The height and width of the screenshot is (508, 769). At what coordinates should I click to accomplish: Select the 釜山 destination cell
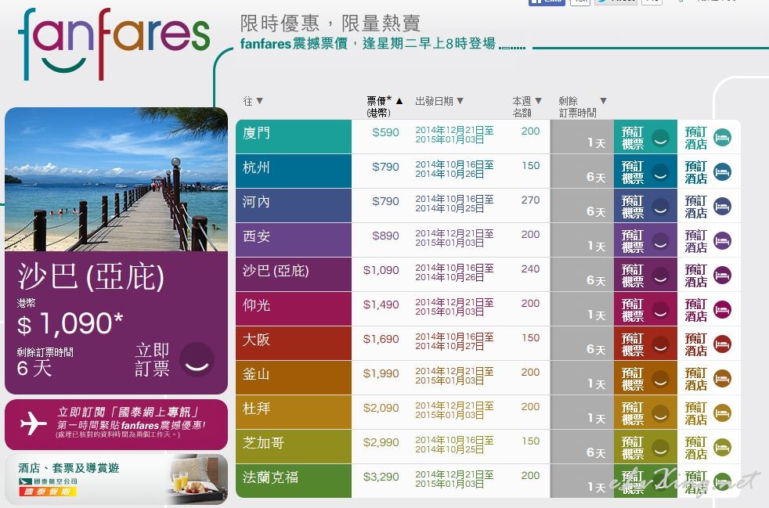(x=294, y=377)
